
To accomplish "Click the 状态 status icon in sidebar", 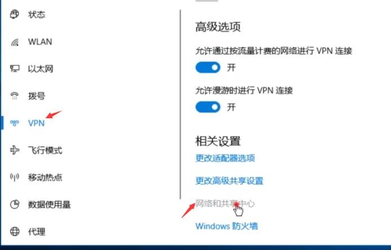I will [15, 14].
